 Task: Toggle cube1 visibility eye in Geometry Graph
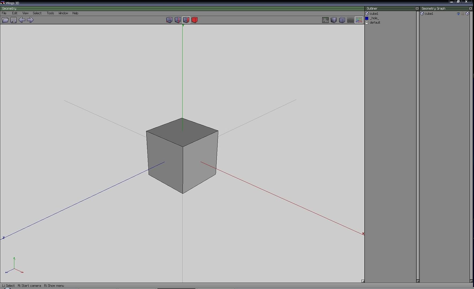pyautogui.click(x=458, y=14)
